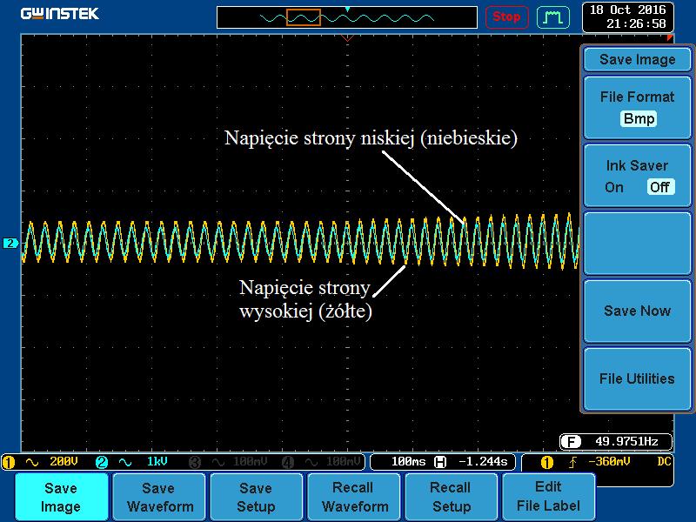This screenshot has width=696, height=522.
Task: Click the channel 2 cyan number badge
Action: [102, 462]
